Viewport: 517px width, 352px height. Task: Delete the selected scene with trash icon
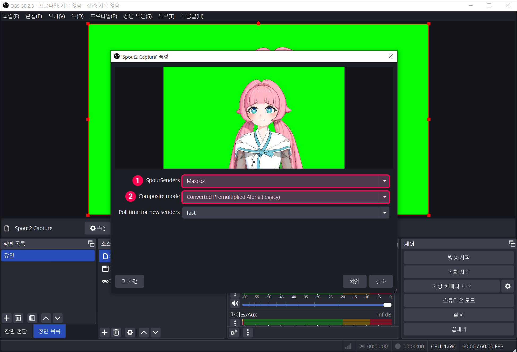[x=18, y=318]
